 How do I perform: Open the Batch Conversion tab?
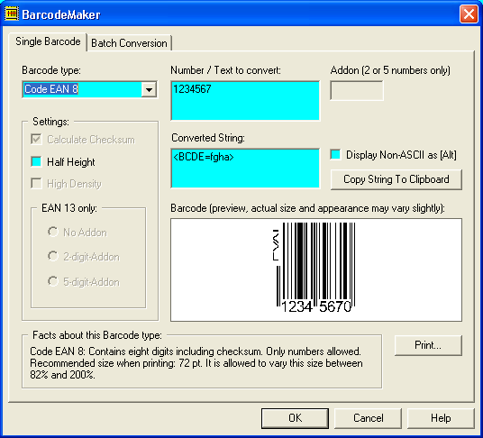(129, 43)
